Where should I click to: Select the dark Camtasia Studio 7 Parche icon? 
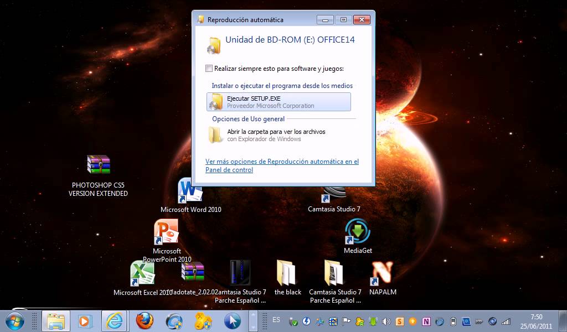pyautogui.click(x=240, y=273)
